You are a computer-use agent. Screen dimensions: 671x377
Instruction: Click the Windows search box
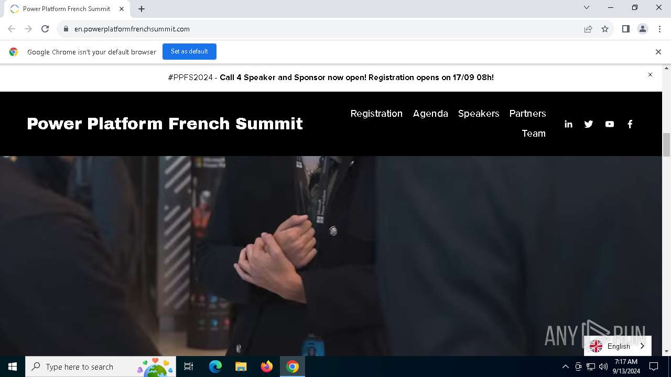click(101, 367)
